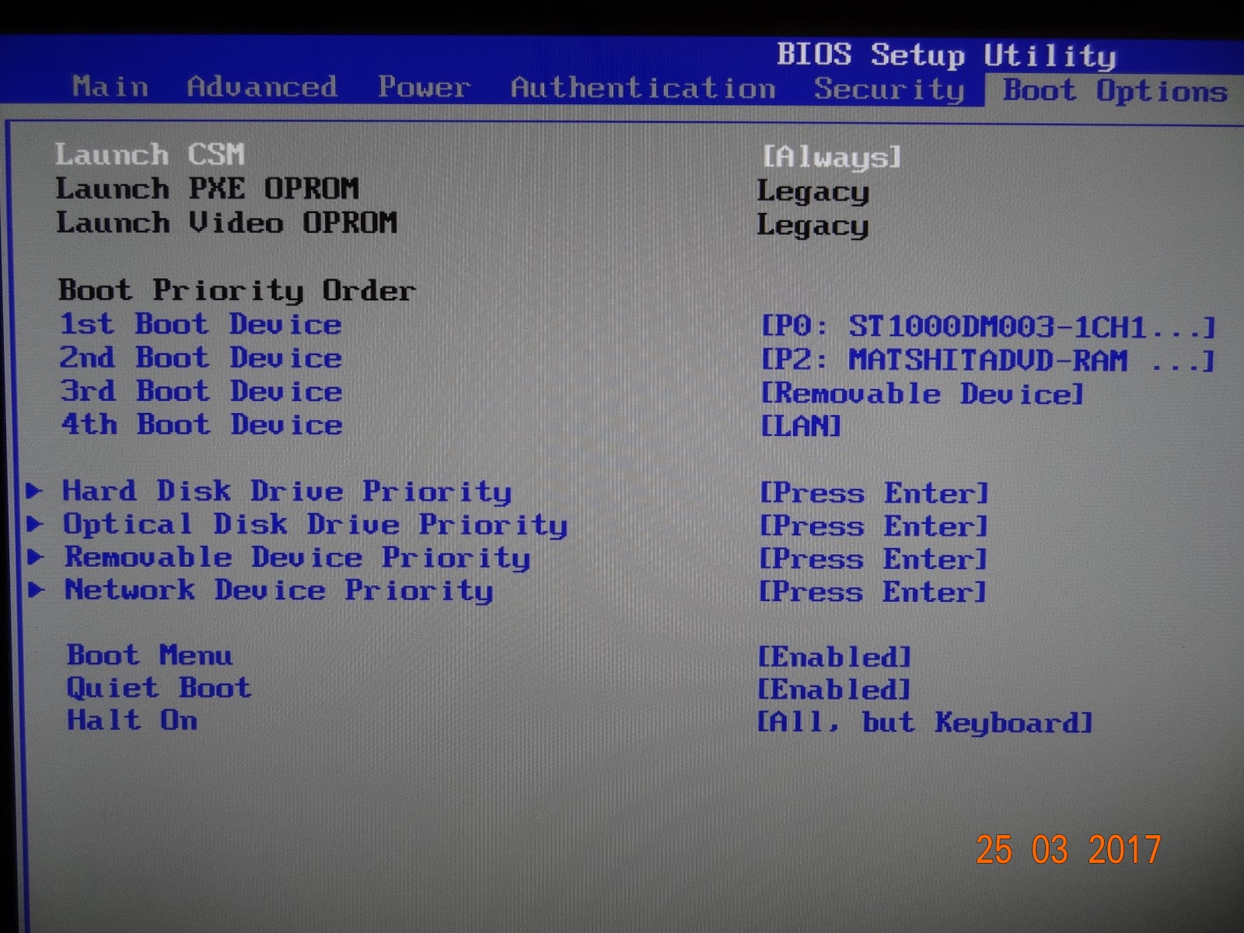Expand Hard Disk Drive Priority

click(288, 491)
